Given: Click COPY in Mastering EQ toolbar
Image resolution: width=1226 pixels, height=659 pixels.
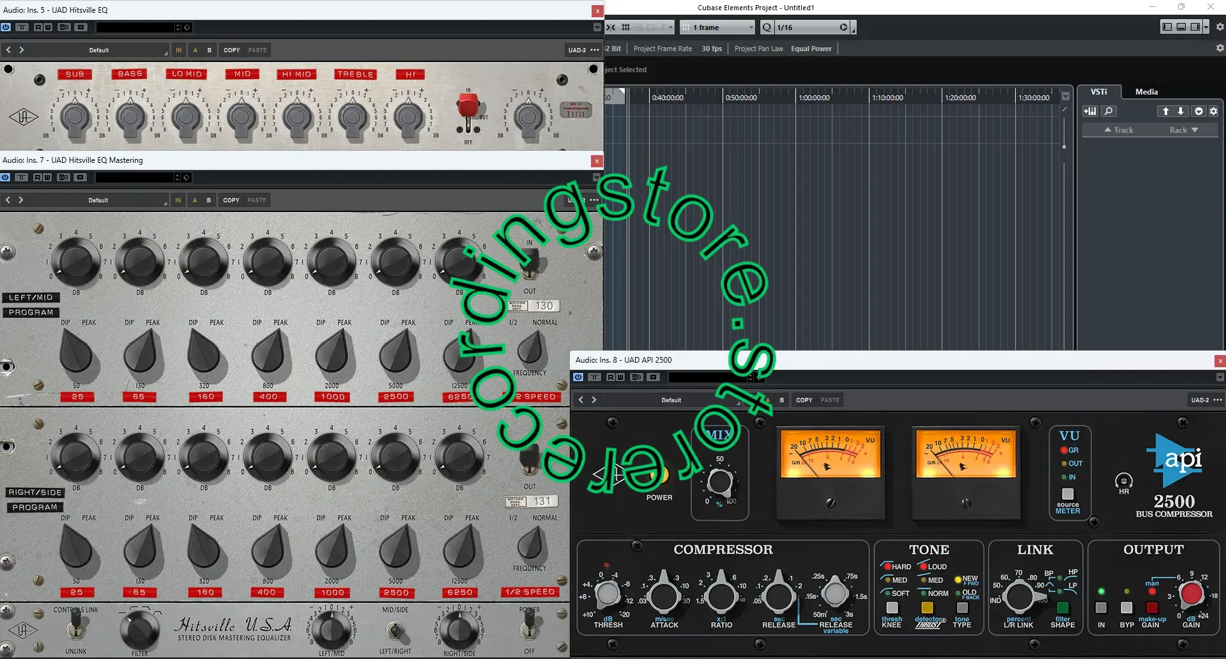Looking at the screenshot, I should pos(231,200).
